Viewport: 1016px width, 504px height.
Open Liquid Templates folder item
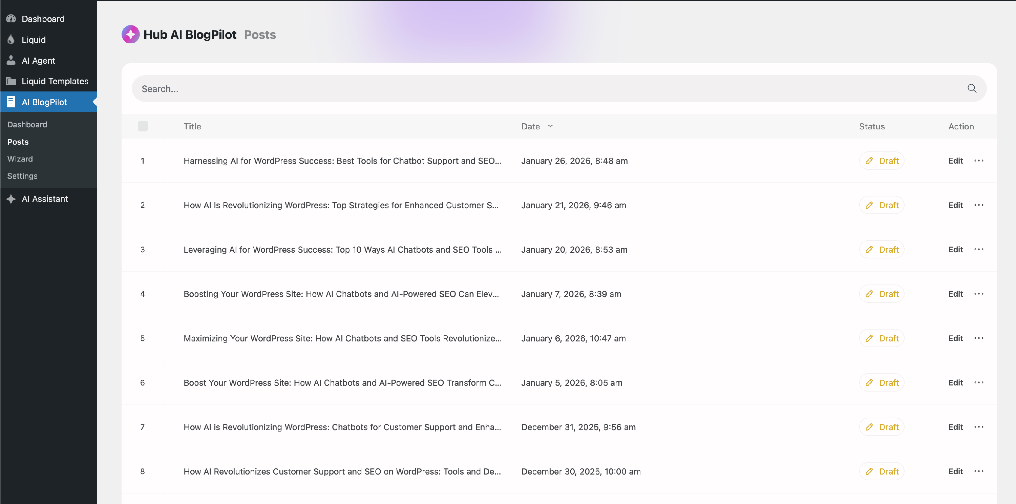click(x=55, y=81)
